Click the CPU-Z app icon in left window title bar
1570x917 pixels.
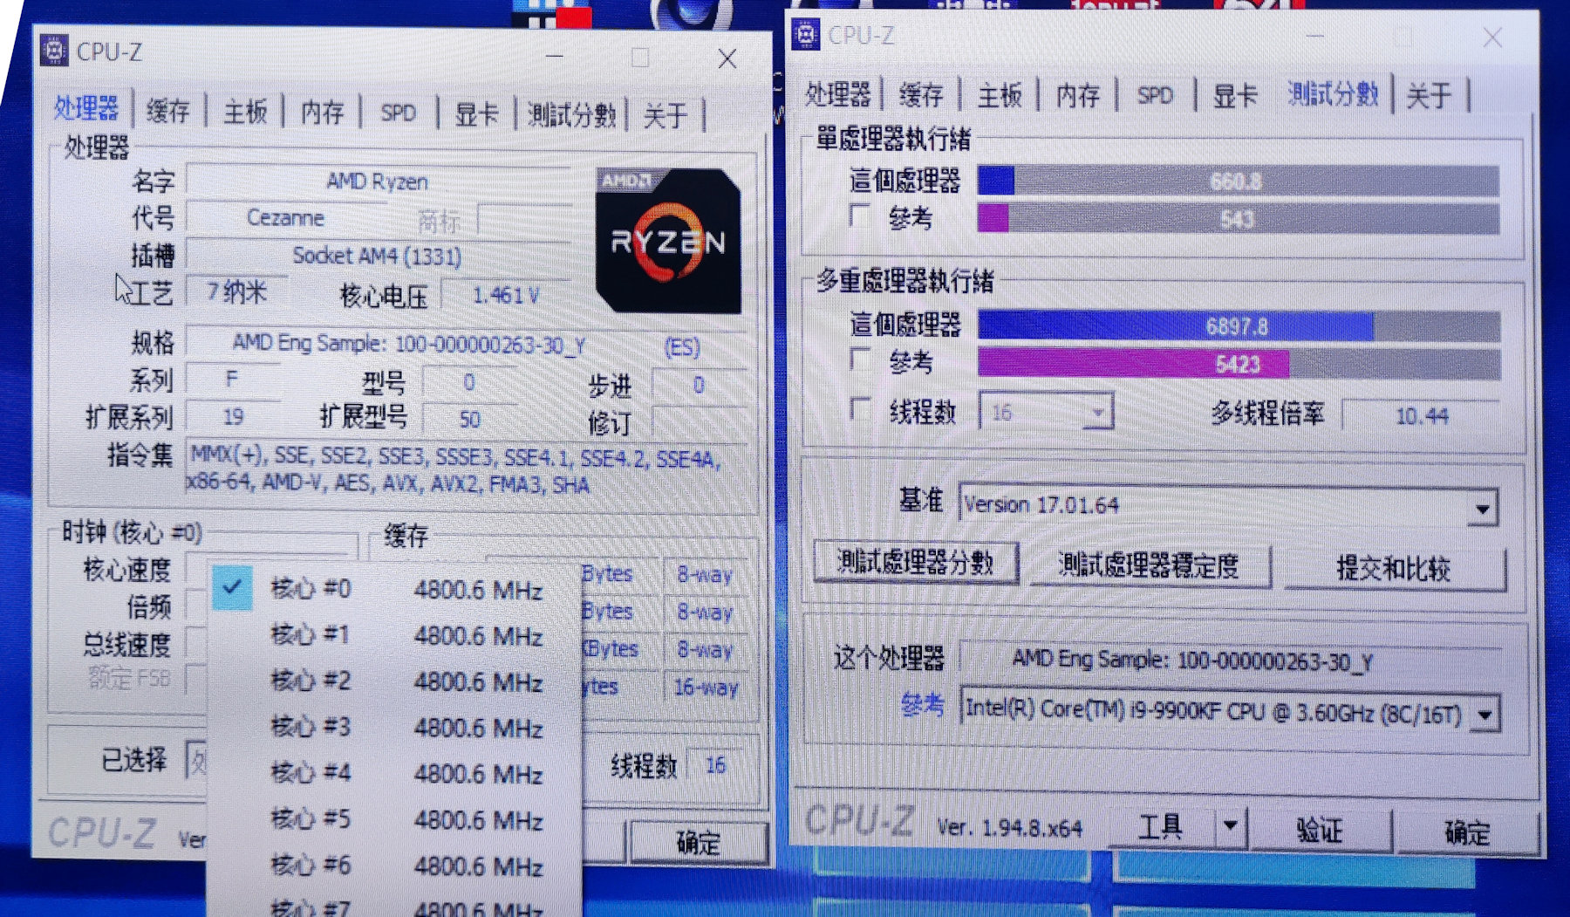54,51
